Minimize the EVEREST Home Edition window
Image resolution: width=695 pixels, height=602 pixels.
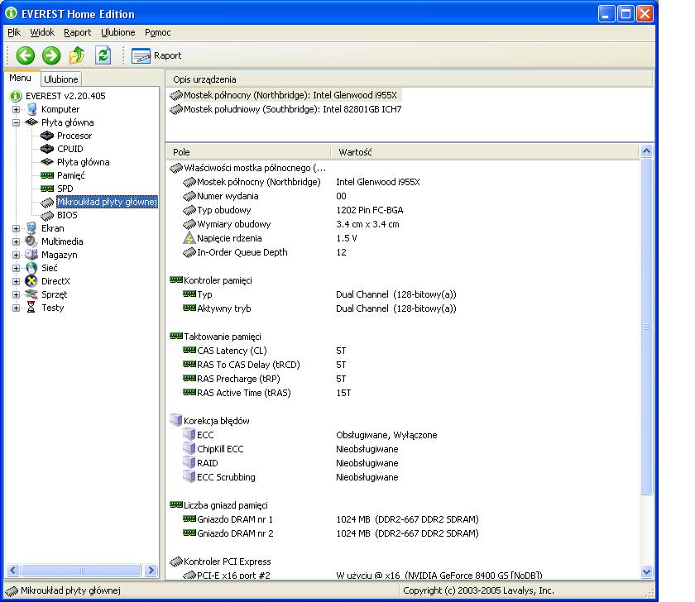coord(606,14)
